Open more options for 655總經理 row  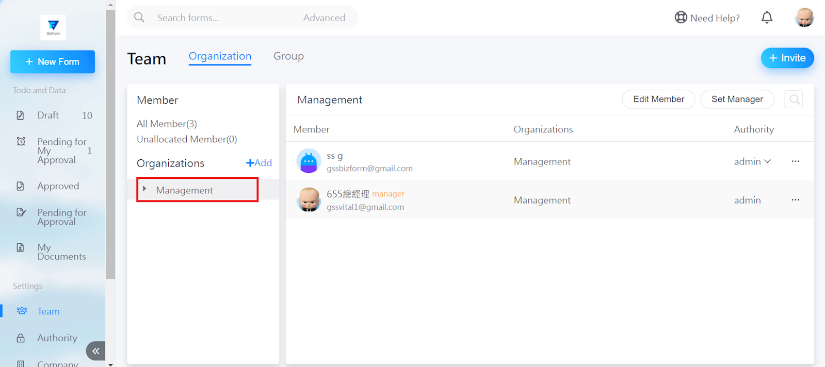coord(795,200)
